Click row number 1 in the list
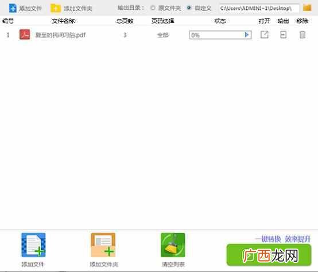This screenshot has height=272, width=318. [8, 35]
